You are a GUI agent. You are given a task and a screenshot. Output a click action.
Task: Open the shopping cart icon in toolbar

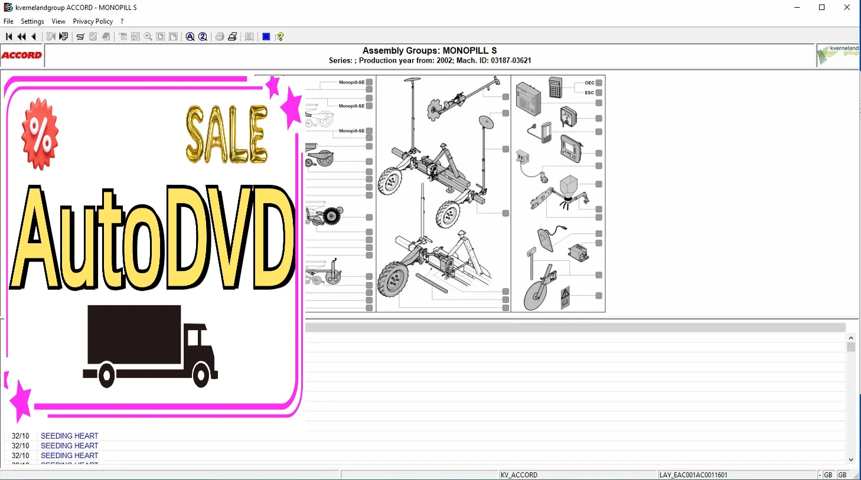[80, 37]
